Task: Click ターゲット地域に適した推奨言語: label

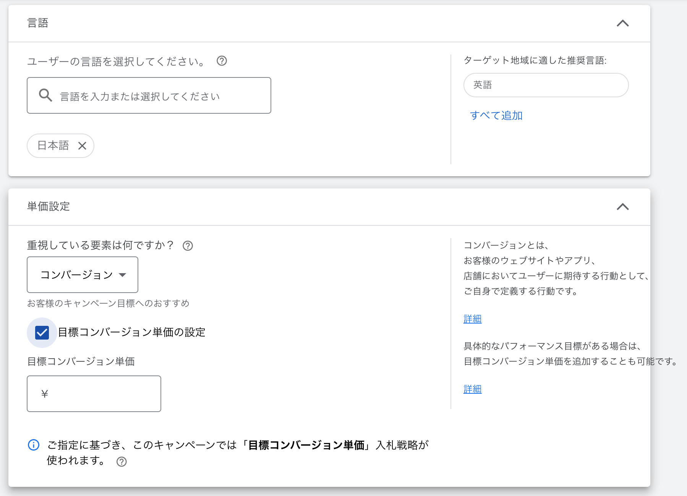Action: tap(535, 60)
